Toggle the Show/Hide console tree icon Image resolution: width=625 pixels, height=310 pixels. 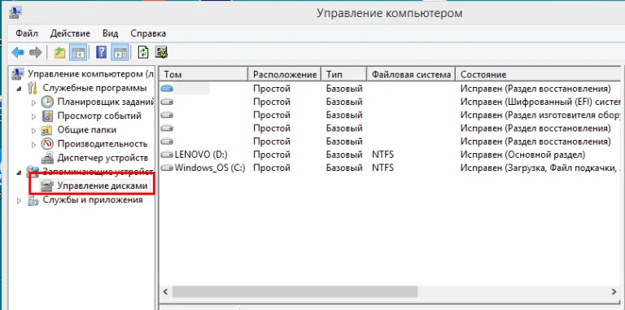[78, 52]
